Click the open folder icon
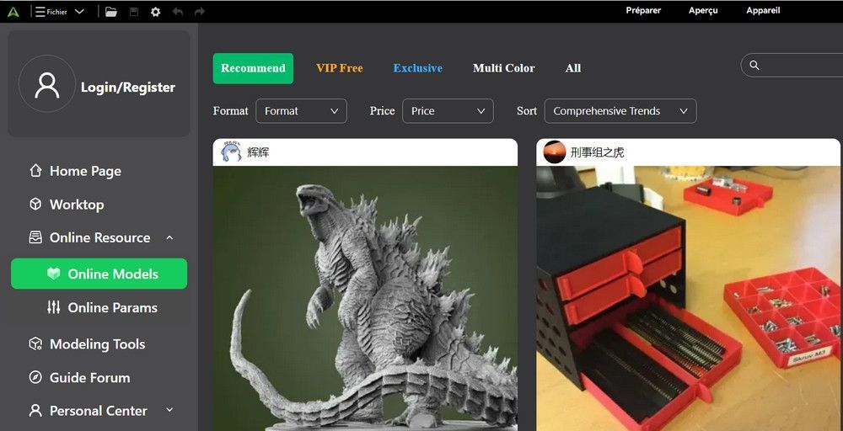The height and width of the screenshot is (431, 843). point(111,12)
